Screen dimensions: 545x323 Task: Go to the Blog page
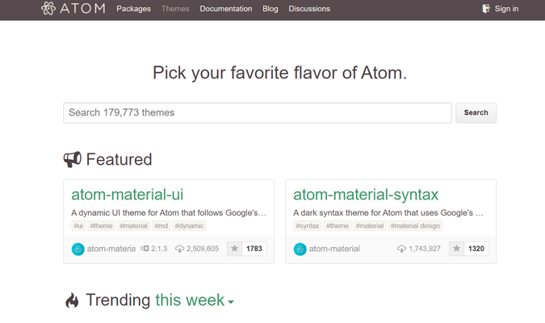pyautogui.click(x=270, y=9)
